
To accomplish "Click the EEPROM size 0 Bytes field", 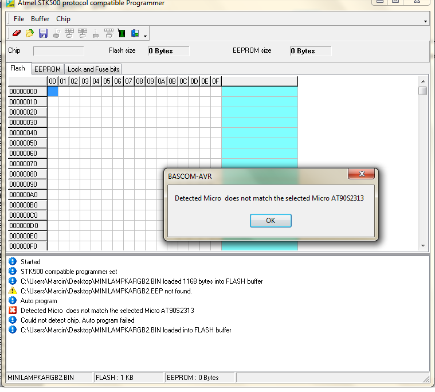I will coord(311,51).
